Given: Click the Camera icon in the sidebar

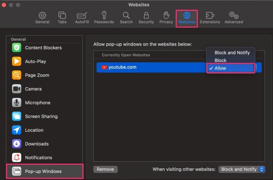Looking at the screenshot, I should click(16, 89).
